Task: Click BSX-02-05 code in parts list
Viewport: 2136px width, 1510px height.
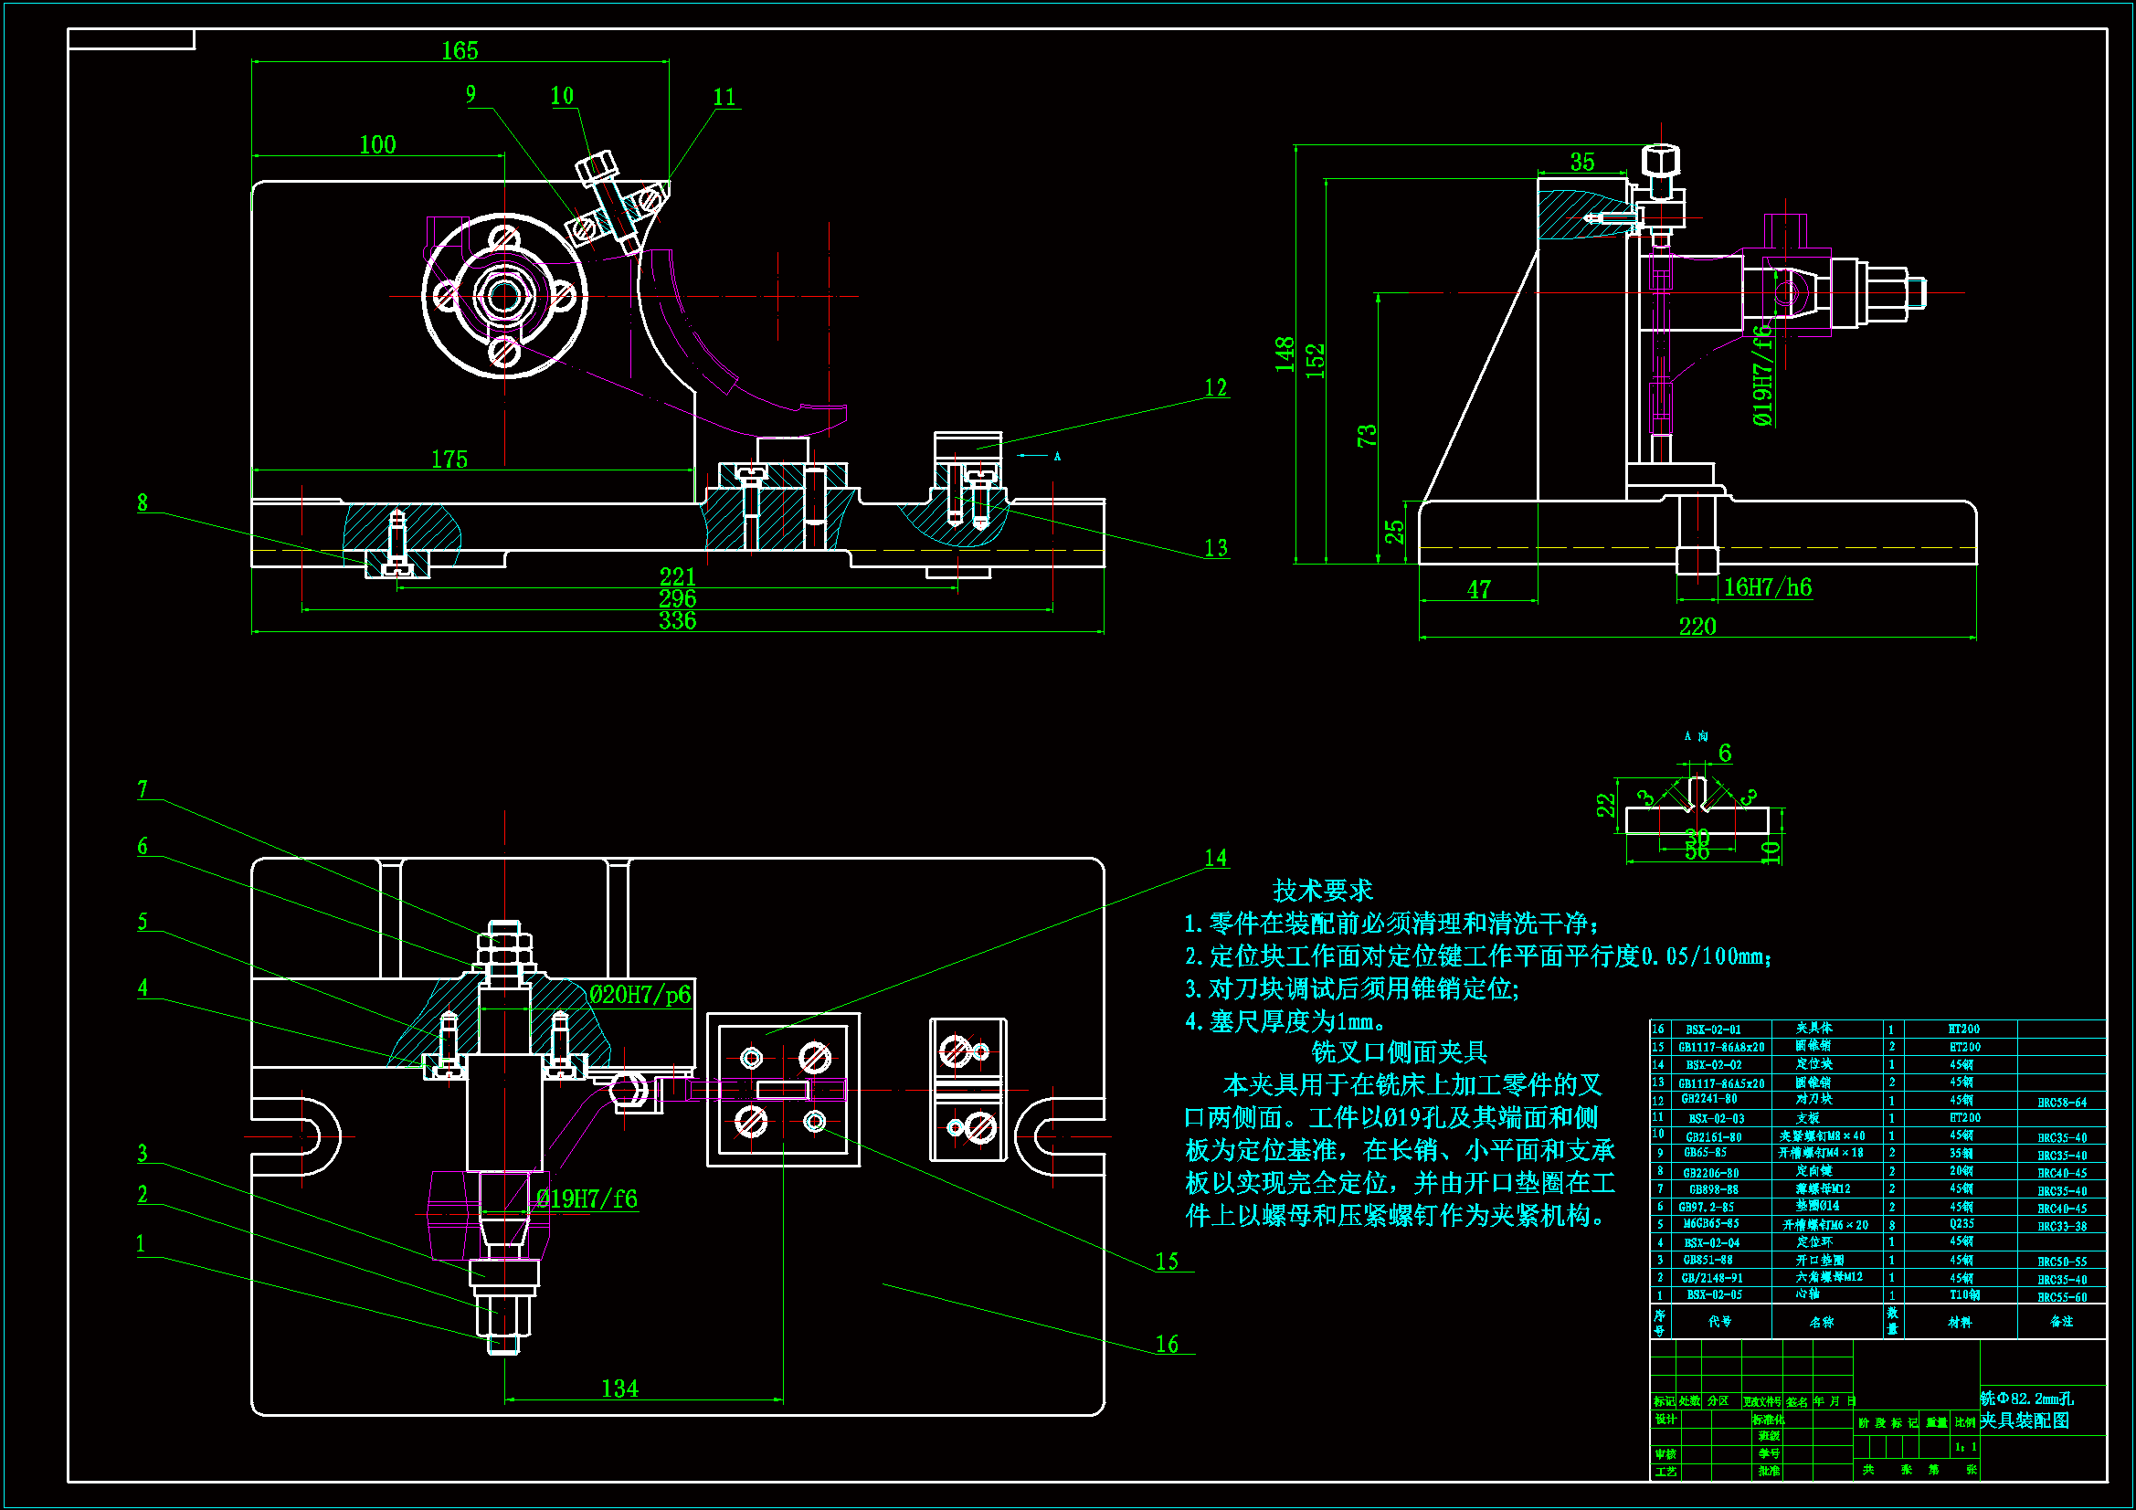Action: click(1714, 1295)
